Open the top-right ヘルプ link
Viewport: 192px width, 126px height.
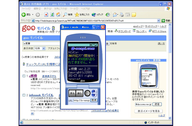(163, 26)
